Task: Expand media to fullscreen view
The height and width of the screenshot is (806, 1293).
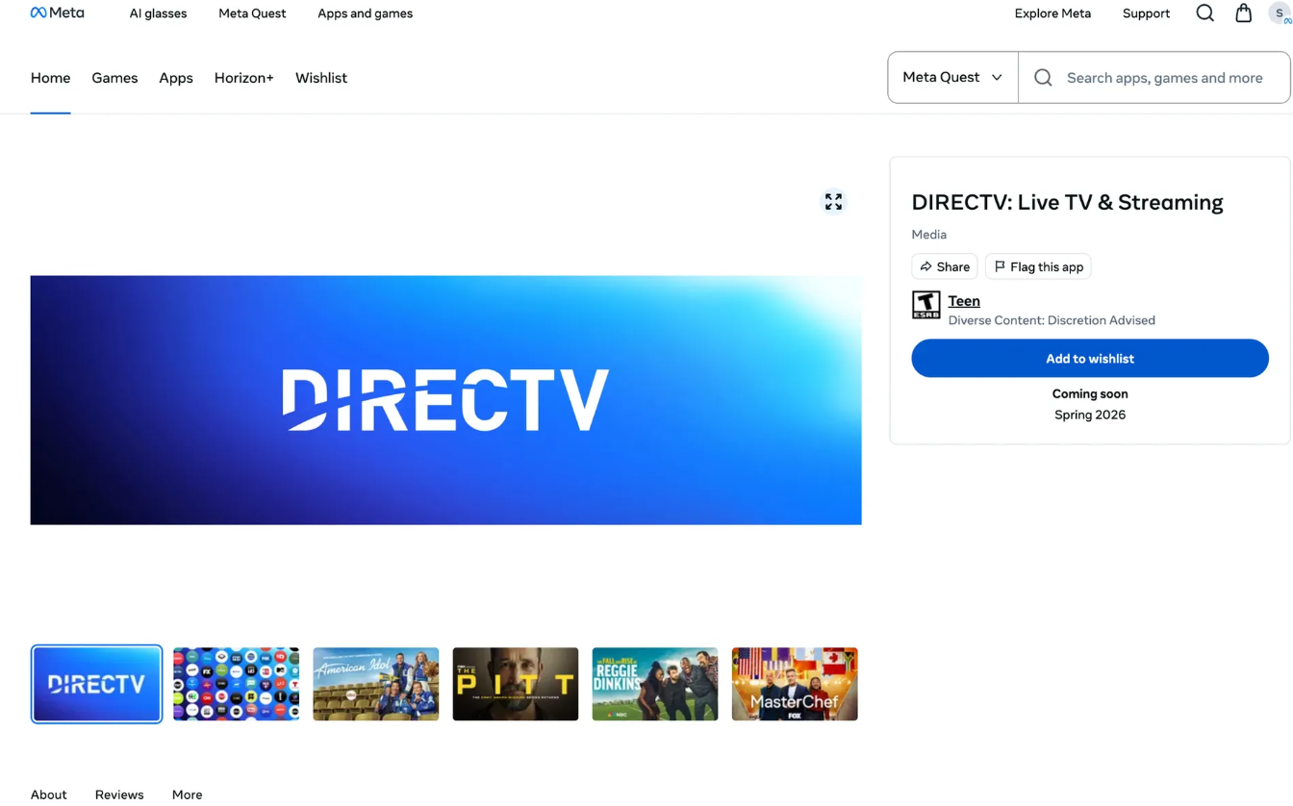Action: (x=833, y=201)
